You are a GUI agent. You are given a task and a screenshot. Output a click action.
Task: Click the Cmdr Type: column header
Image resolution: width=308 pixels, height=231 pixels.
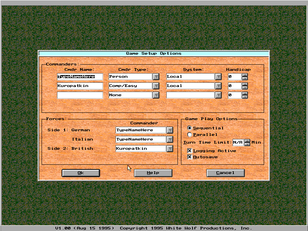pos(133,70)
